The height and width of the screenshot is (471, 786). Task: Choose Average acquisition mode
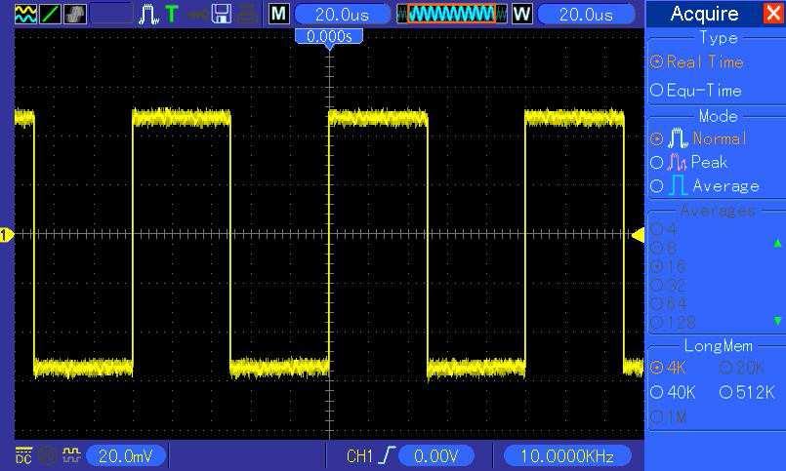coord(705,185)
